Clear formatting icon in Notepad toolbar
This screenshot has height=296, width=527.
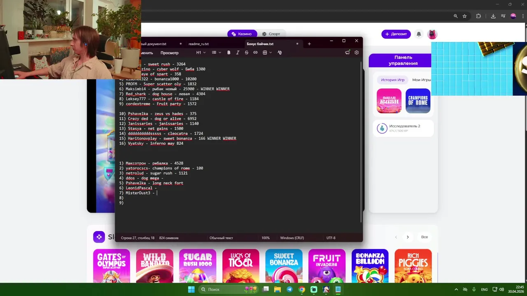[280, 53]
